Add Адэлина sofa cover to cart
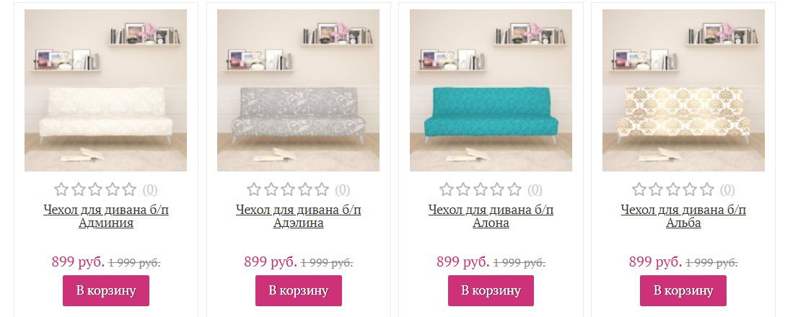 click(x=298, y=290)
